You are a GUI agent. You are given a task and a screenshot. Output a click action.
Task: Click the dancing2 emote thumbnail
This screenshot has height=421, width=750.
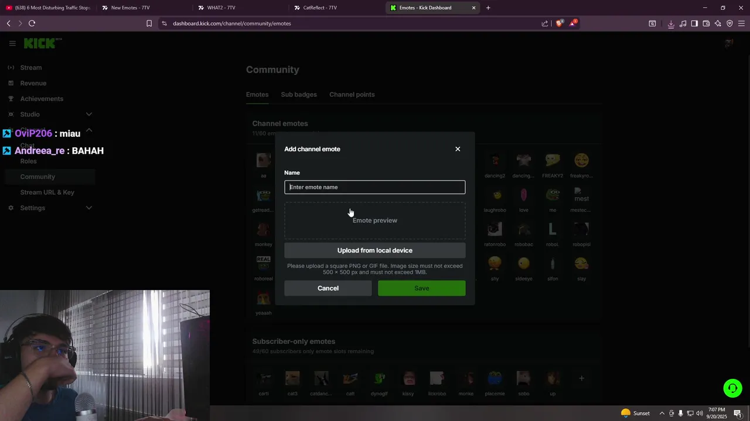(495, 160)
